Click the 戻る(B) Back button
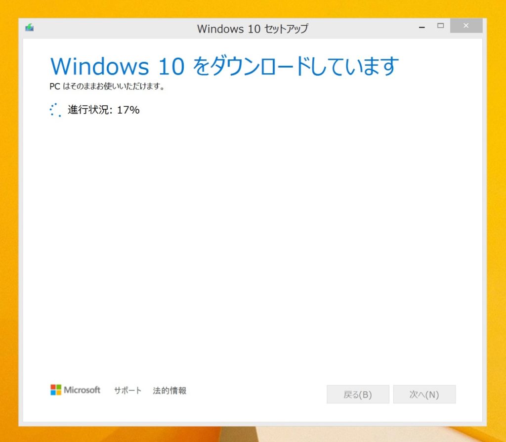506x442 pixels. (x=358, y=394)
